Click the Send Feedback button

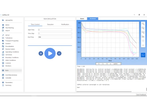click(141, 95)
